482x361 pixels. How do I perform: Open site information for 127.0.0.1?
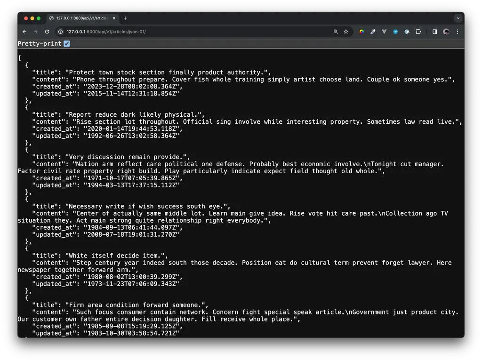coord(61,32)
